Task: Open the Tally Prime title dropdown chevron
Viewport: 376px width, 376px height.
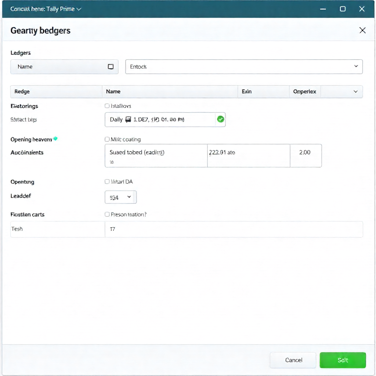Action: click(x=79, y=9)
